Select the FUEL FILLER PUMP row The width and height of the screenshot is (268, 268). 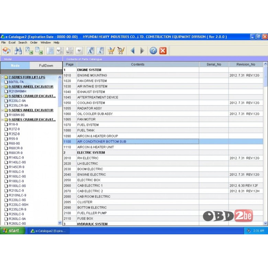pyautogui.click(x=163, y=213)
